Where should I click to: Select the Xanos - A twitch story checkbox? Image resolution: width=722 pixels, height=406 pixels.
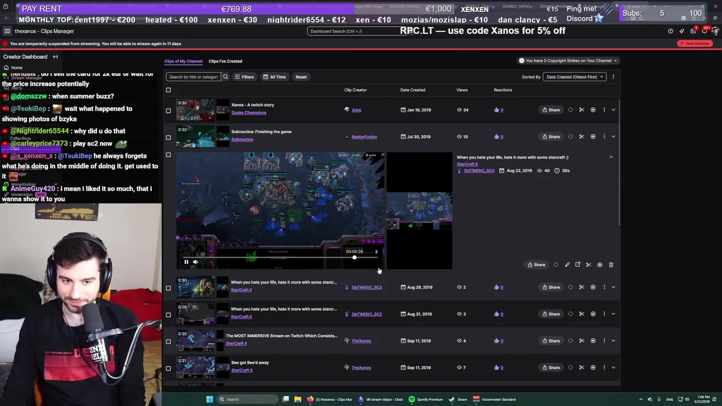click(168, 111)
